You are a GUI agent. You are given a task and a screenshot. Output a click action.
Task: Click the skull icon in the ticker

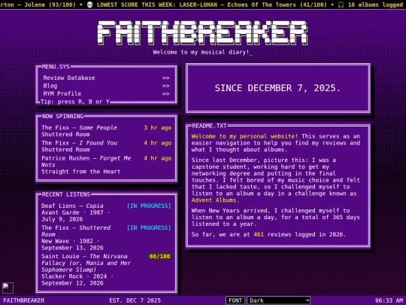coord(89,5)
